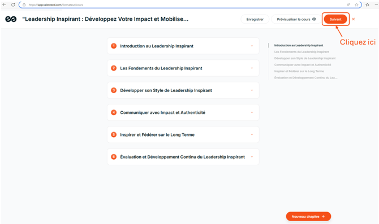Open the browser extensions icon
The height and width of the screenshot is (224, 379).
pyautogui.click(x=367, y=5)
